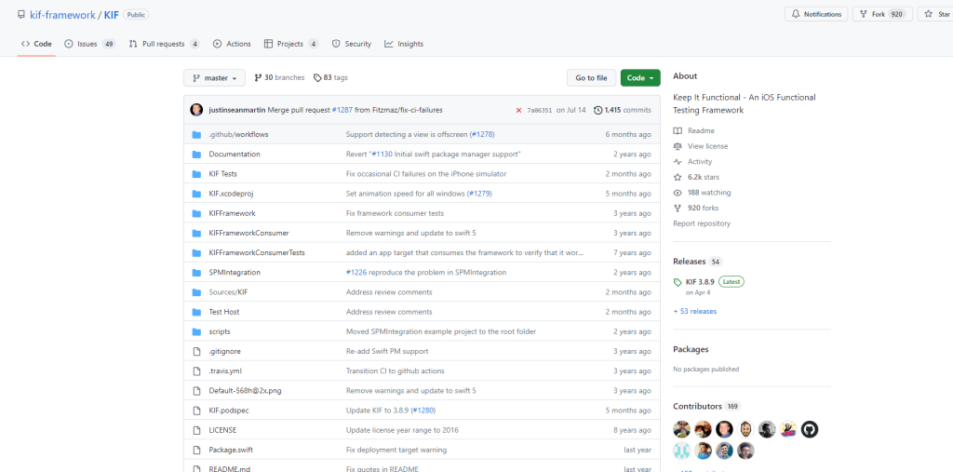
Task: Open the kif-framework organization link
Action: pos(62,15)
